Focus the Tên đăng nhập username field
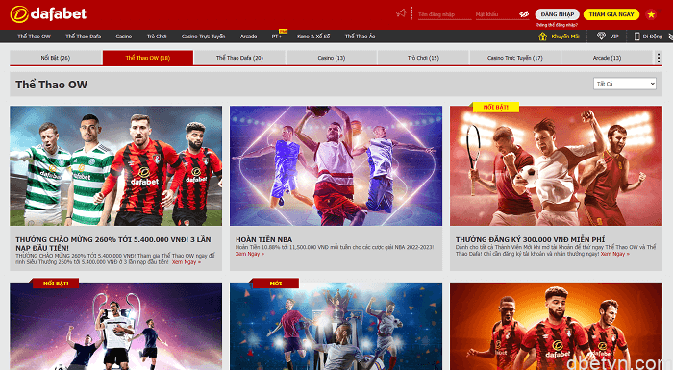Screen dimensions: 673x370 (x=444, y=14)
